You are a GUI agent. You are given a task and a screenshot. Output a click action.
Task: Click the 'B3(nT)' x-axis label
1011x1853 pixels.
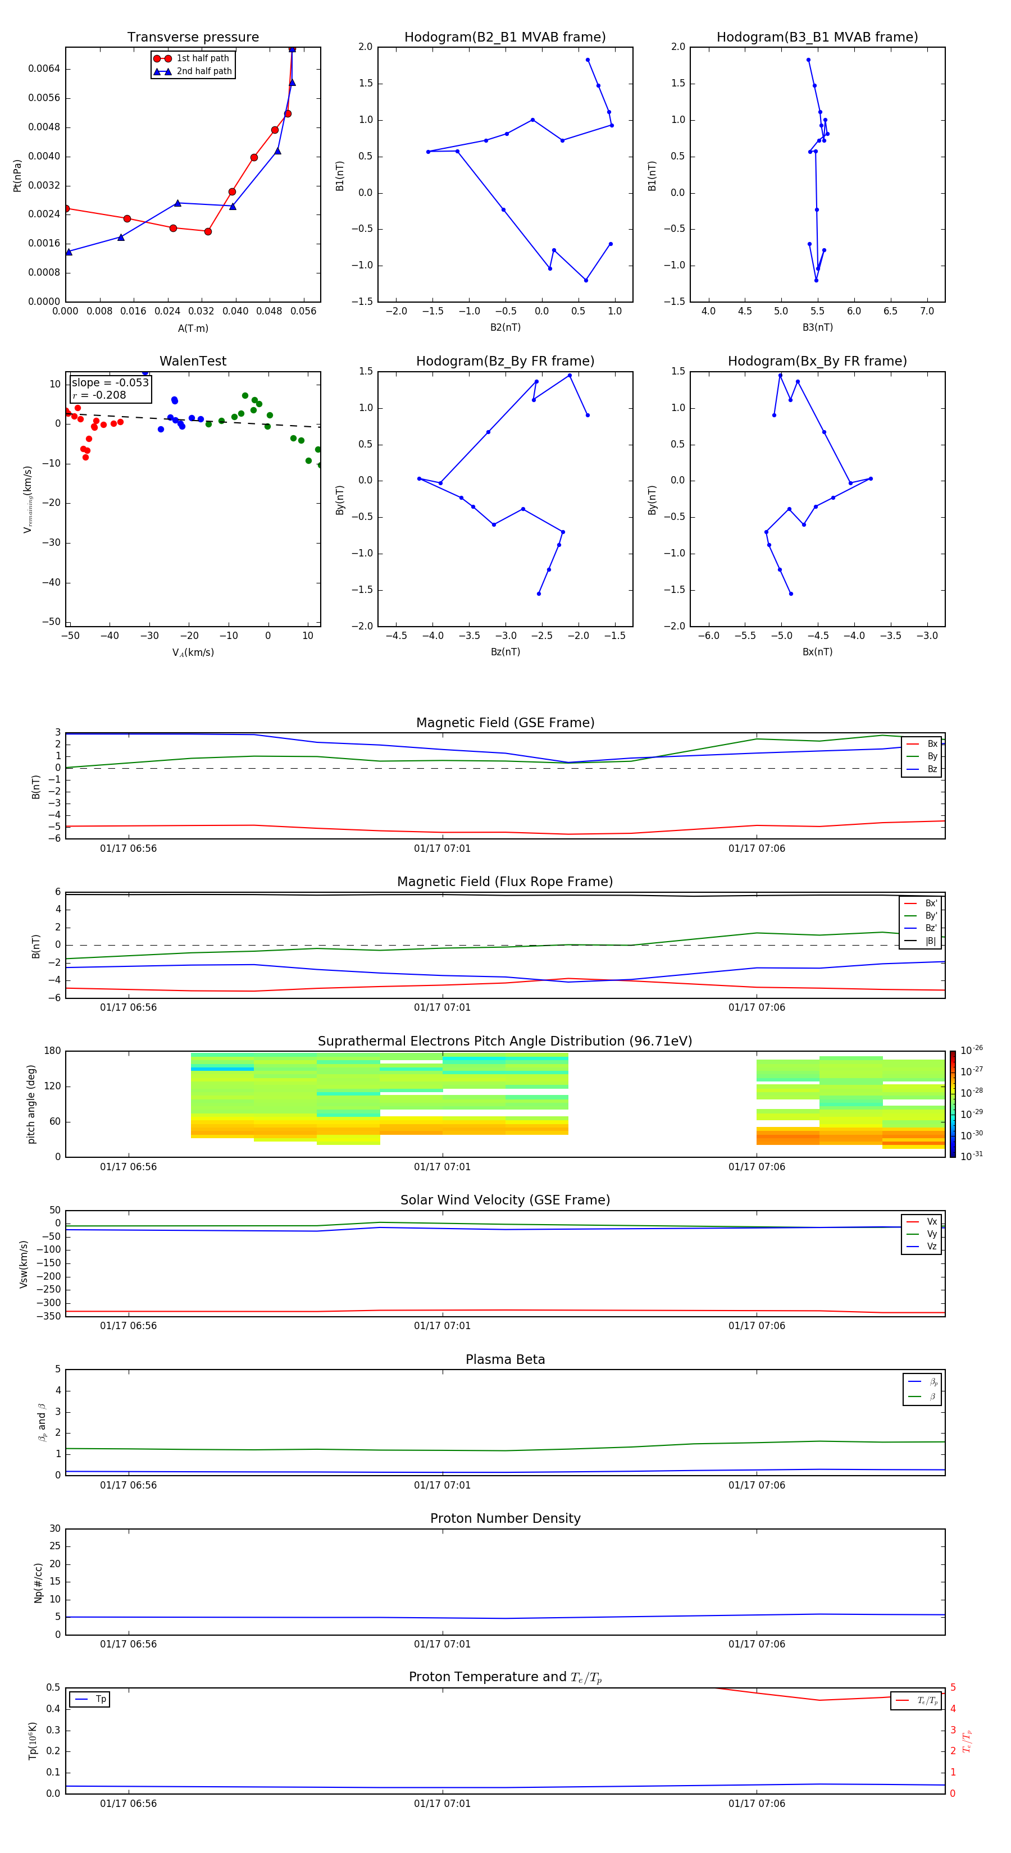pos(817,327)
